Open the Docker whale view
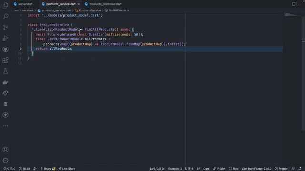 click(5, 82)
